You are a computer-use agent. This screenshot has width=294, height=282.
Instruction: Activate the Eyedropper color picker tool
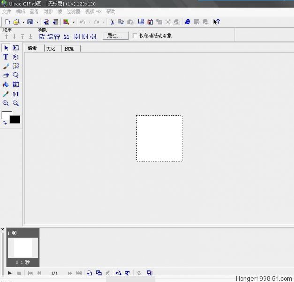[x=6, y=94]
